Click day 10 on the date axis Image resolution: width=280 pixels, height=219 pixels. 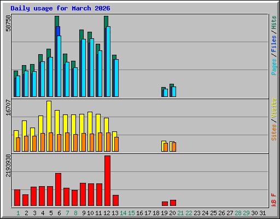90,213
